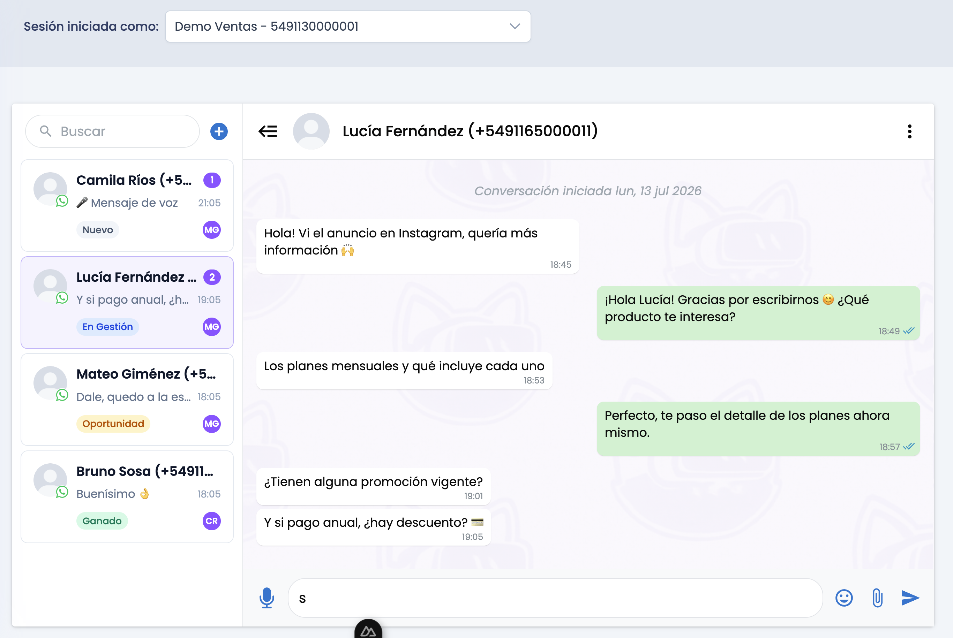Click Camila Ríos's avatar with the WhatsApp icon
953x638 pixels.
tap(51, 189)
